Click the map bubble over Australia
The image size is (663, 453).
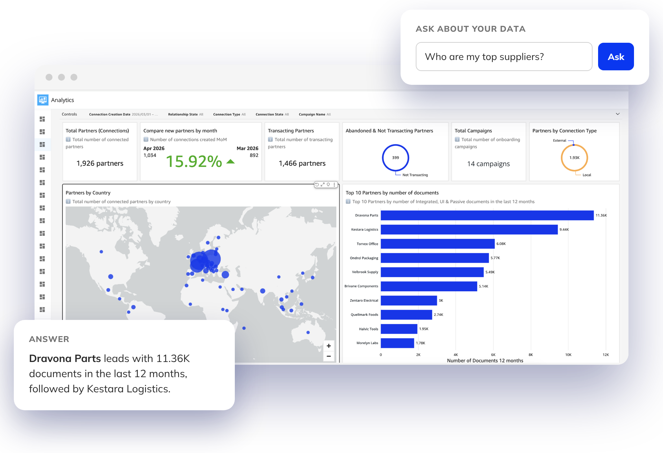308,333
